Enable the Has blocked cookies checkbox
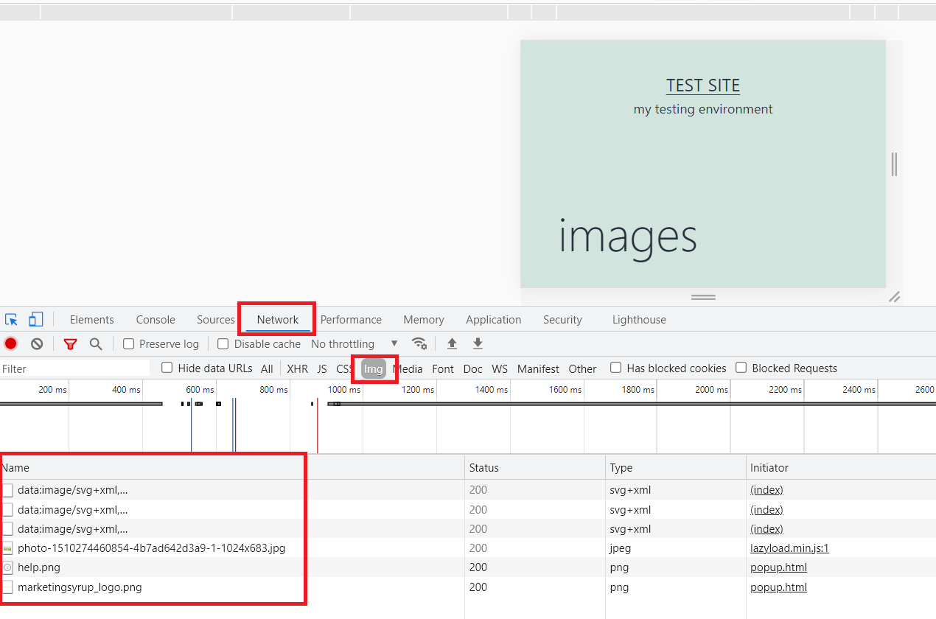936x619 pixels. click(x=616, y=368)
